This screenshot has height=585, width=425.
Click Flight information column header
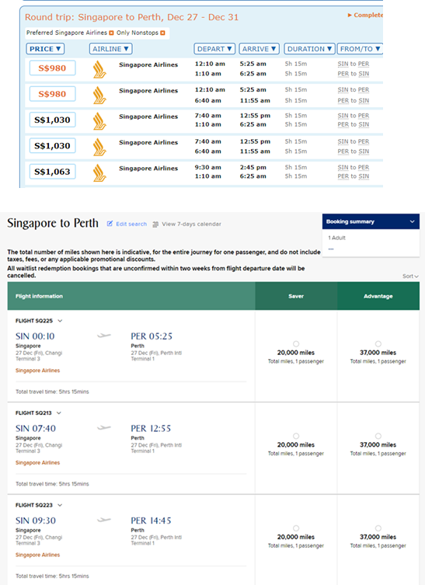(131, 296)
